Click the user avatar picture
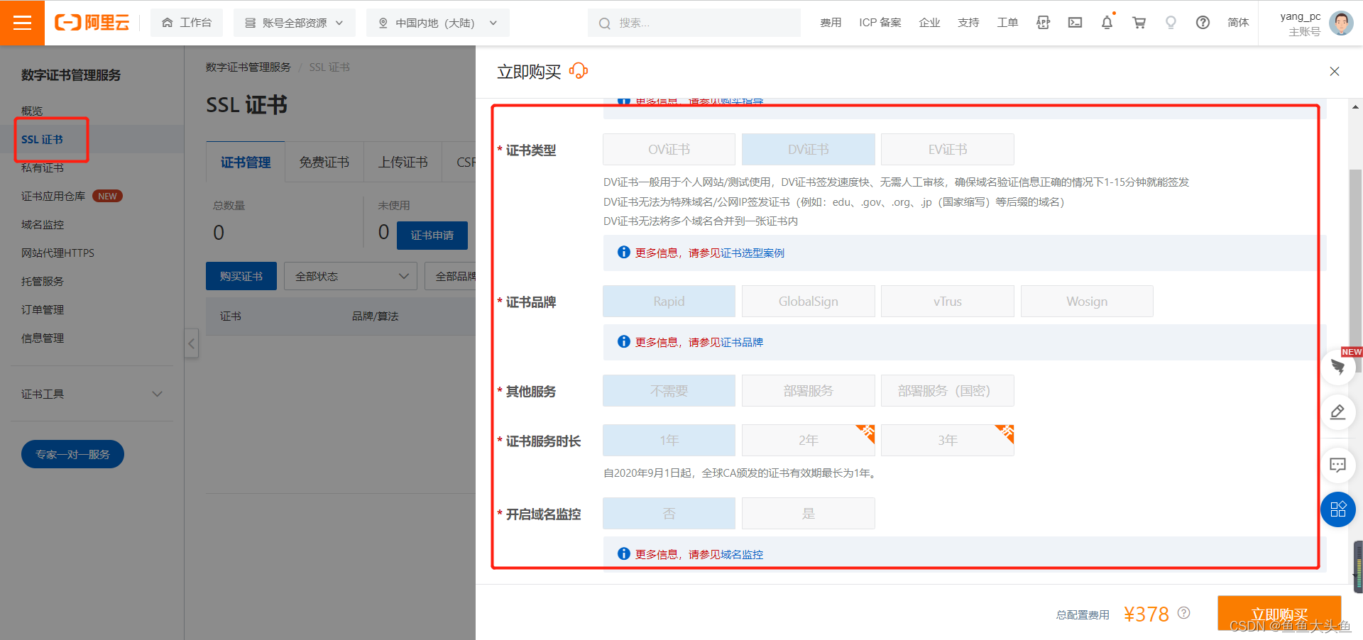 click(x=1341, y=23)
